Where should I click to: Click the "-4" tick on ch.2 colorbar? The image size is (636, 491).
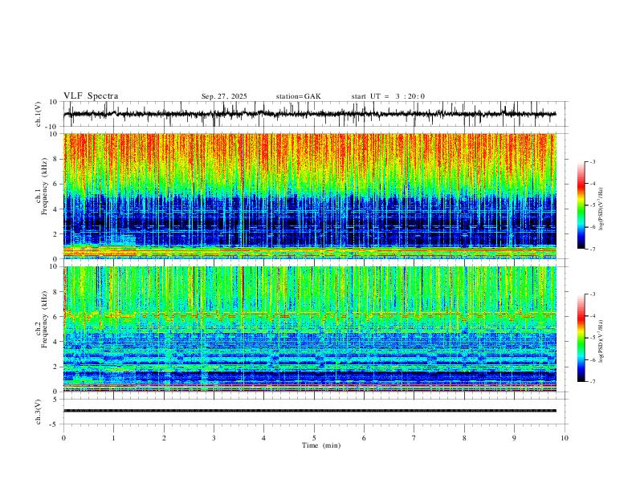(593, 316)
